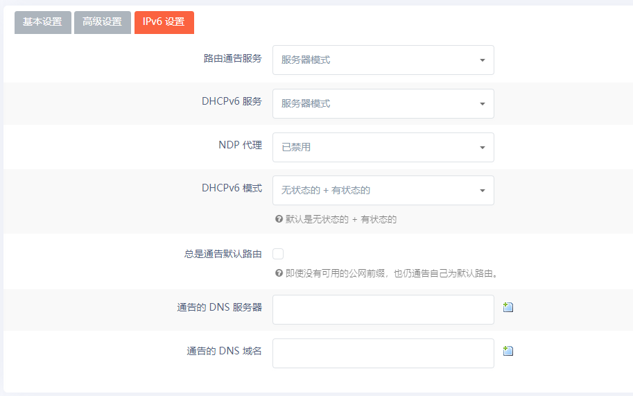Toggle the 总是通告默认路由 checkbox
The width and height of the screenshot is (633, 396).
click(x=278, y=254)
